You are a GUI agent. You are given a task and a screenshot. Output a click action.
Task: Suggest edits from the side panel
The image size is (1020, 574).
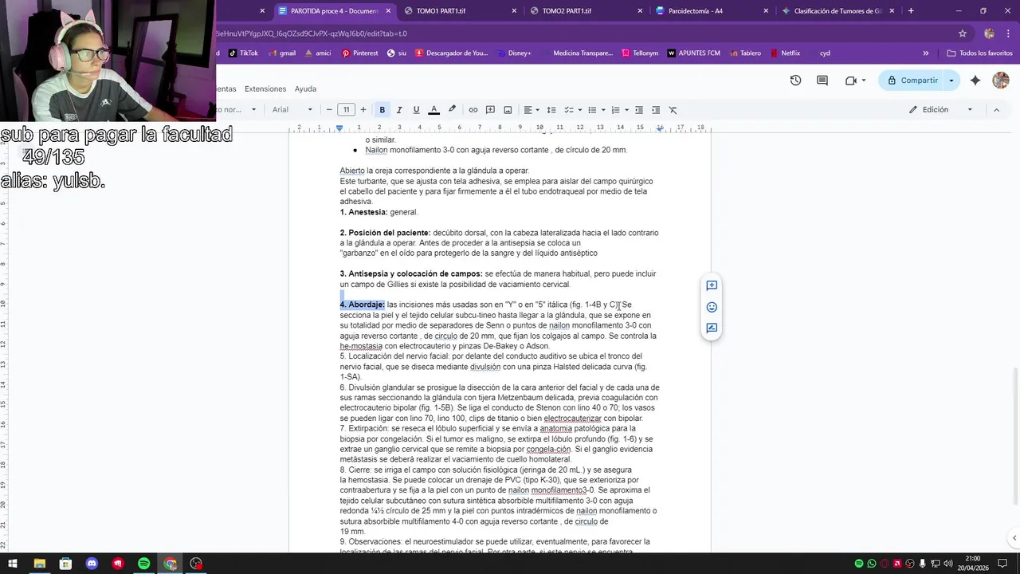[712, 328]
